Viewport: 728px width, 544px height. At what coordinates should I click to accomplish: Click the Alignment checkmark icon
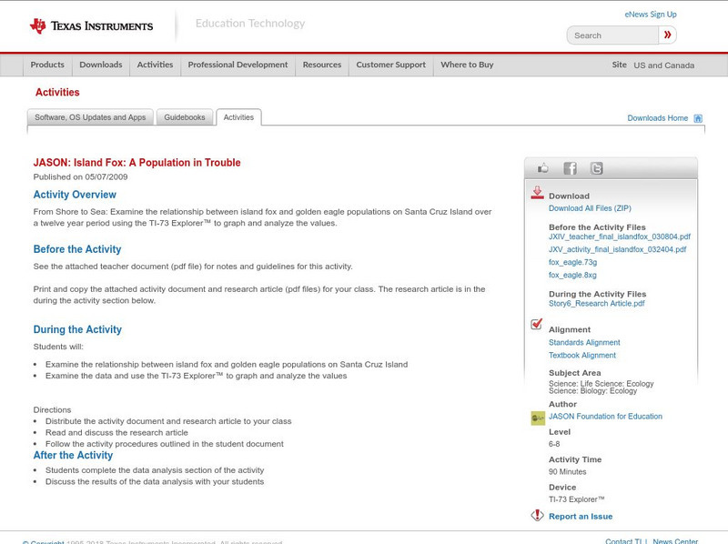point(537,324)
